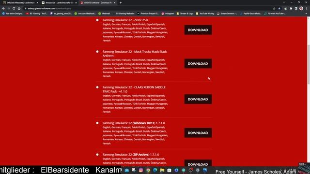The width and height of the screenshot is (310, 174).
Task: Download Farming Simulator 22 Zetor 25 K
Action: coord(198,30)
